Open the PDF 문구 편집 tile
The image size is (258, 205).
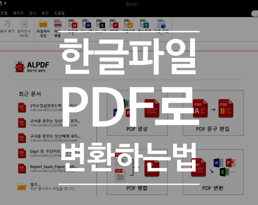click(x=213, y=113)
